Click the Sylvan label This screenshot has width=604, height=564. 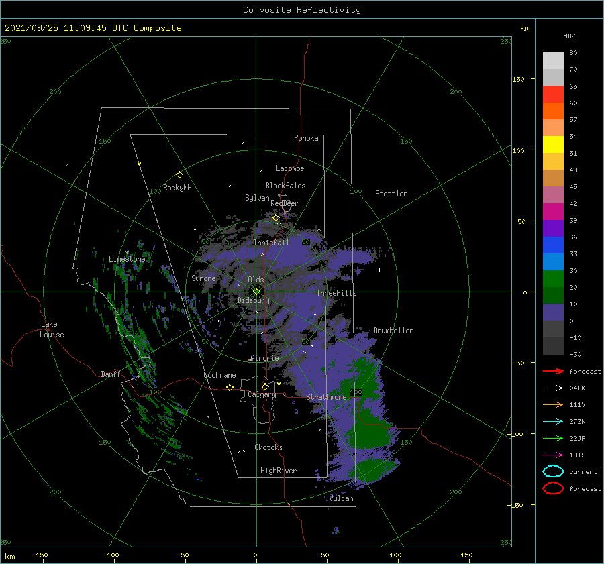(257, 198)
